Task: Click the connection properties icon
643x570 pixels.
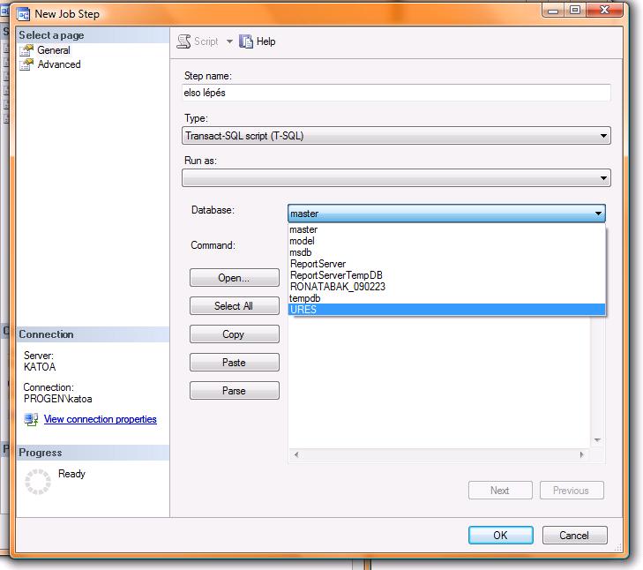Action: click(x=31, y=419)
